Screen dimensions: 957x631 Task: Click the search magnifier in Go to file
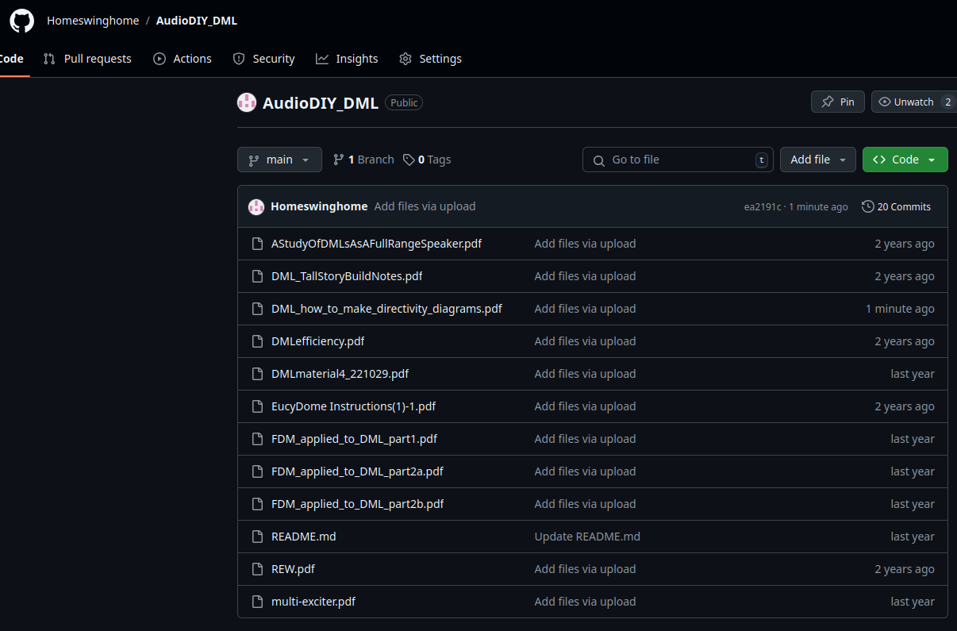coord(599,160)
